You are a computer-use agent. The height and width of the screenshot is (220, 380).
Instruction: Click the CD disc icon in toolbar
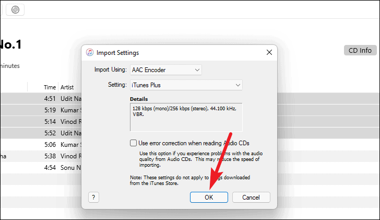pyautogui.click(x=15, y=10)
